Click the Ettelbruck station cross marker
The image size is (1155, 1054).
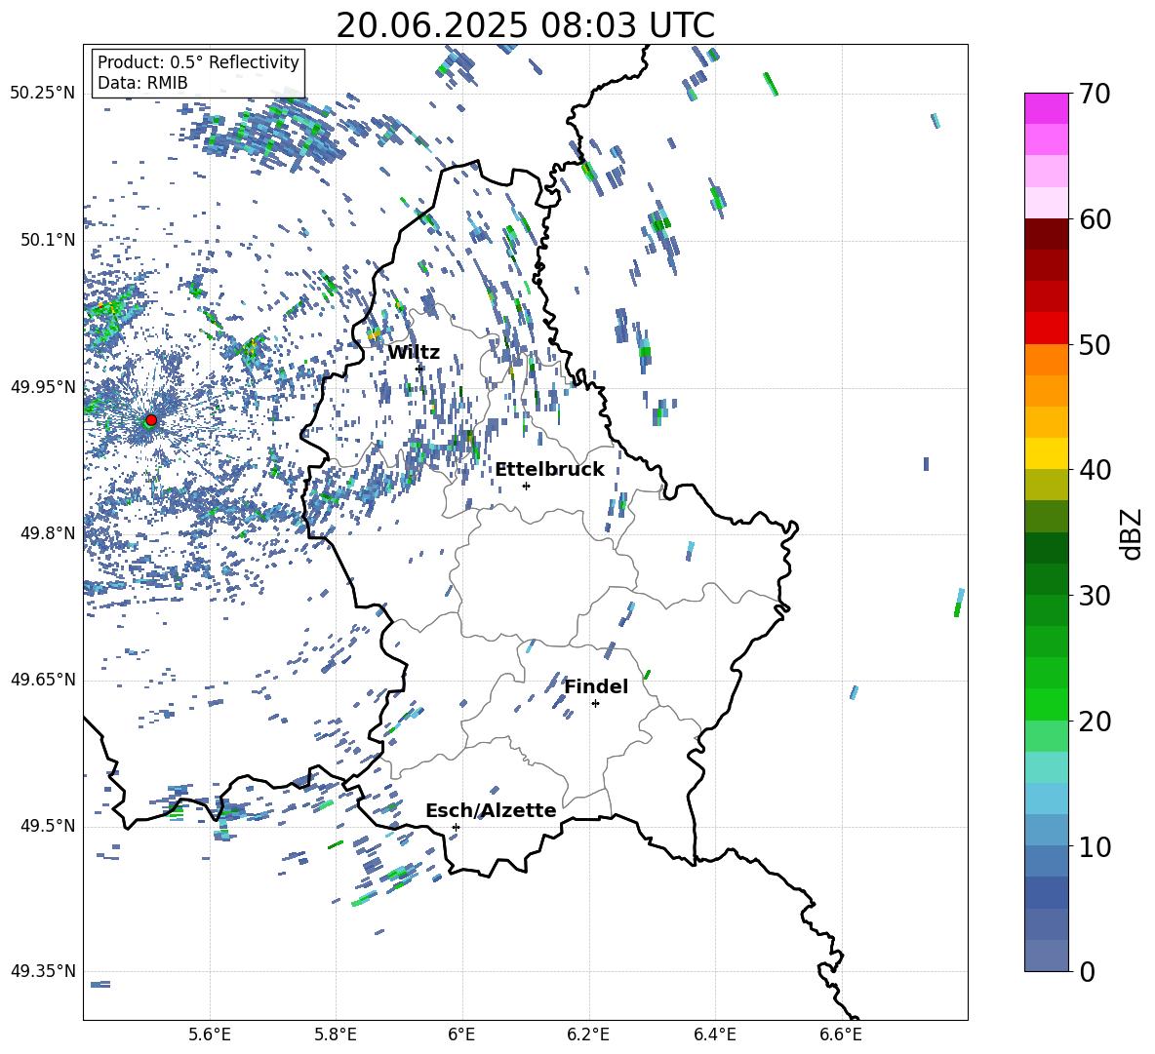point(526,486)
